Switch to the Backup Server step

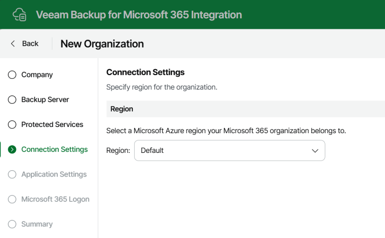tap(45, 100)
